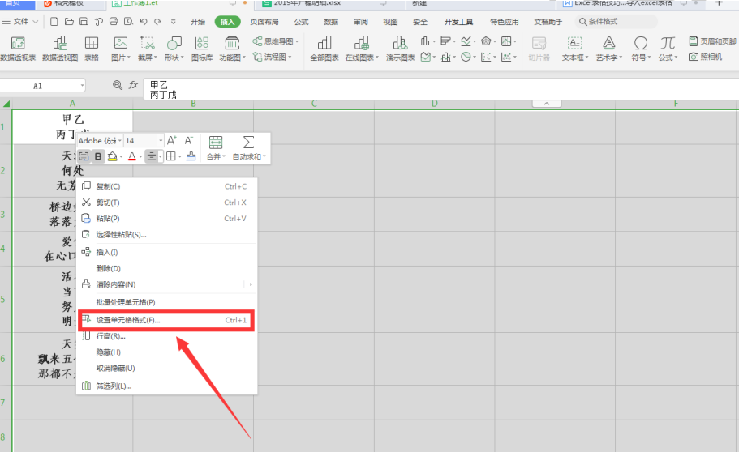
Task: Choose 粘贴(P) from the context menu
Action: [167, 219]
